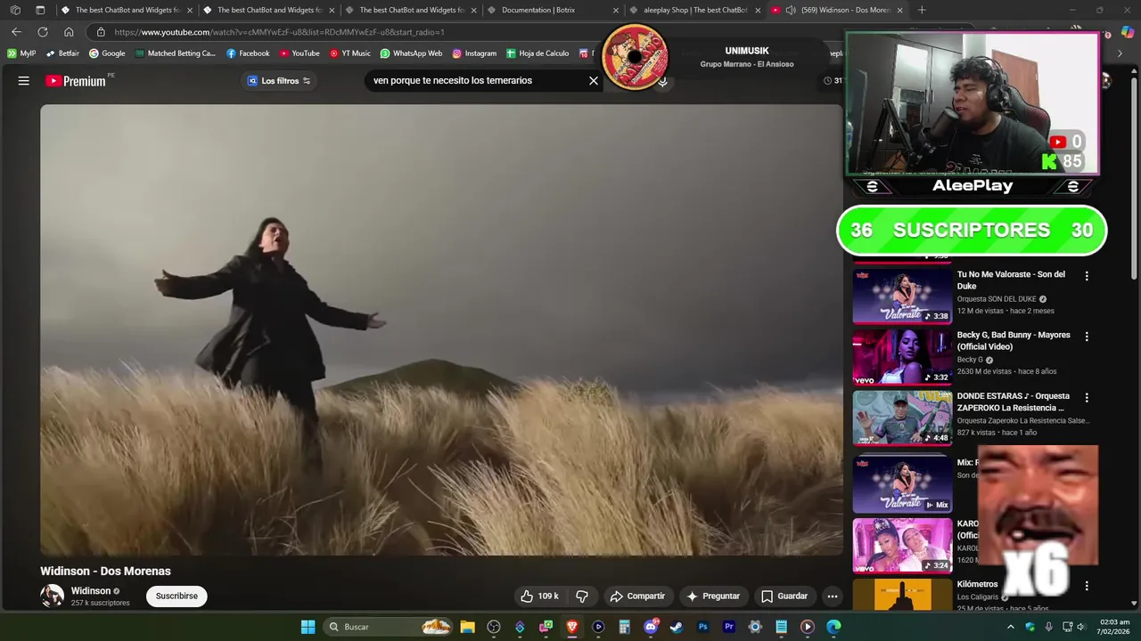Open options for DONDE ESTARAS video

point(1087,397)
